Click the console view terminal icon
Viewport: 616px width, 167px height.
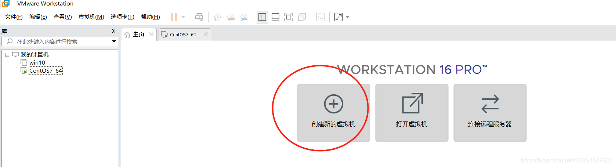click(x=320, y=17)
